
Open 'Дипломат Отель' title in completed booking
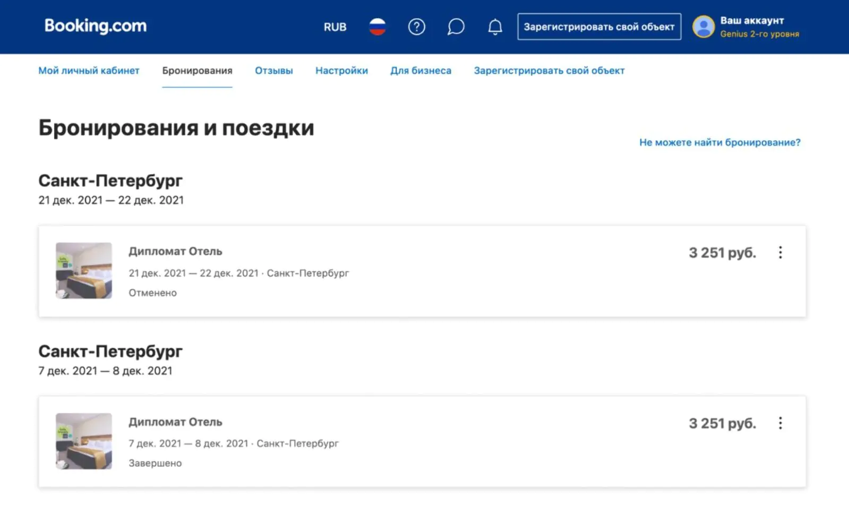pyautogui.click(x=175, y=422)
